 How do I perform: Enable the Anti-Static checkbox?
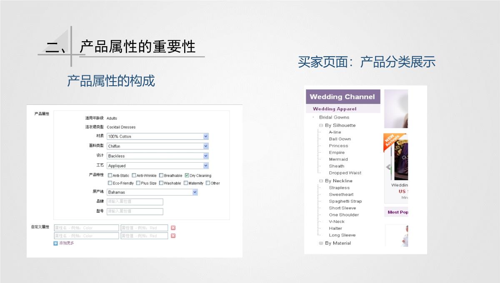point(110,176)
